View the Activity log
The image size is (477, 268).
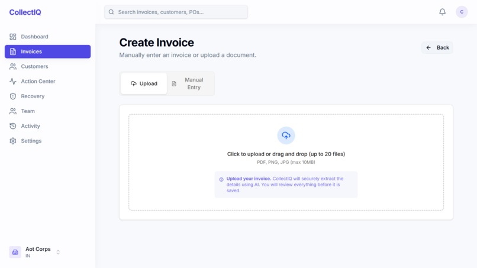(47, 126)
